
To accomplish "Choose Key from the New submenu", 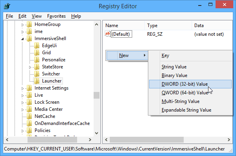I will click(190, 55).
